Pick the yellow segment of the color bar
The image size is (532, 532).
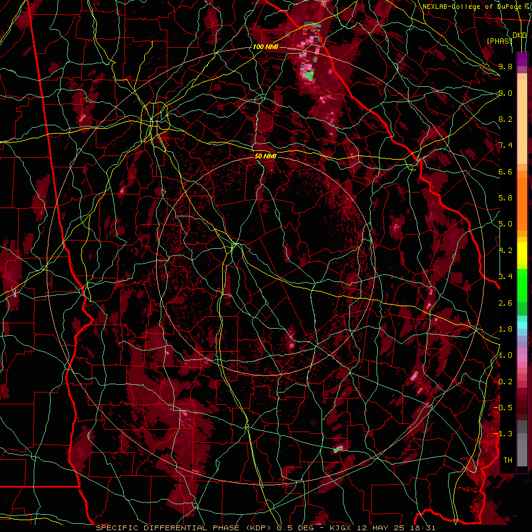pos(522,253)
